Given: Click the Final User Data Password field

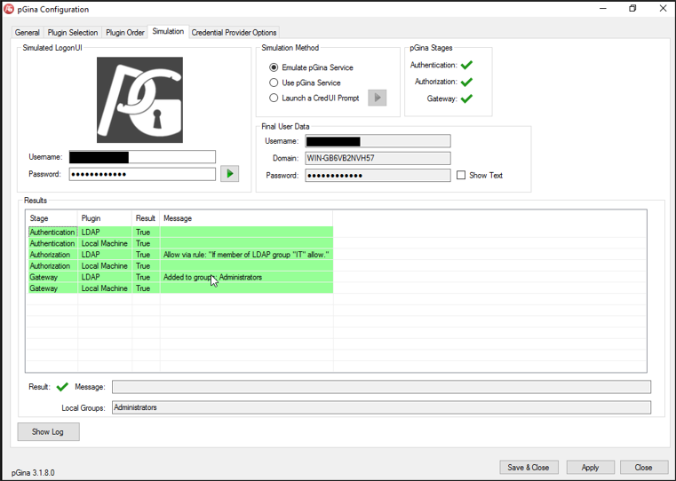Looking at the screenshot, I should pyautogui.click(x=378, y=175).
